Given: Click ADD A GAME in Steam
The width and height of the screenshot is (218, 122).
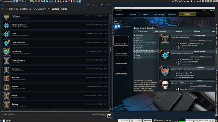Looking at the screenshot, I should coord(8,114).
